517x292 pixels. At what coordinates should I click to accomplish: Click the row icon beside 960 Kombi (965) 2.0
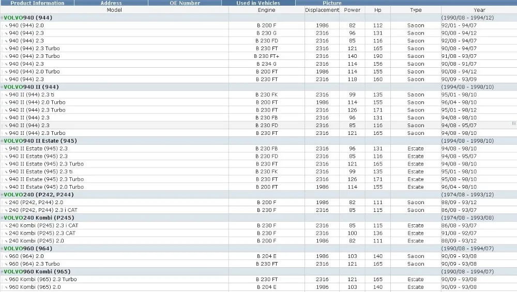click(6, 287)
